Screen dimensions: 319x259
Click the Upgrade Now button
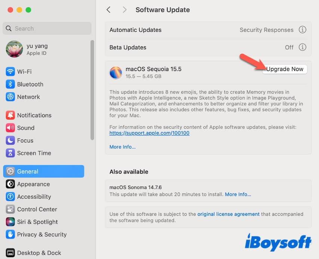pyautogui.click(x=285, y=69)
